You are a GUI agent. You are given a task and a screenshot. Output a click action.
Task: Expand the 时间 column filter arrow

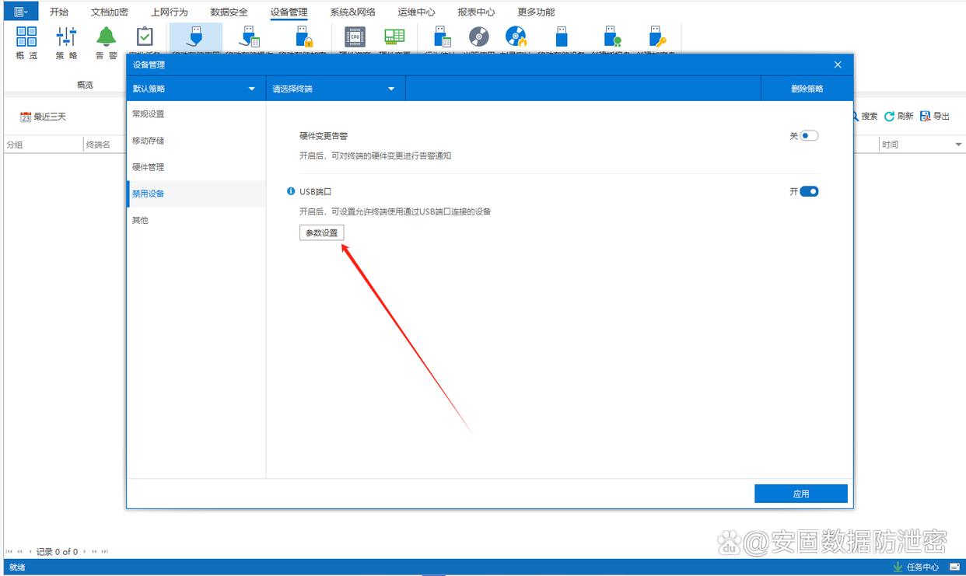958,145
